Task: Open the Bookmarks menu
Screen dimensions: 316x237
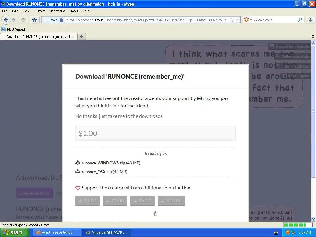Action: coord(57,11)
